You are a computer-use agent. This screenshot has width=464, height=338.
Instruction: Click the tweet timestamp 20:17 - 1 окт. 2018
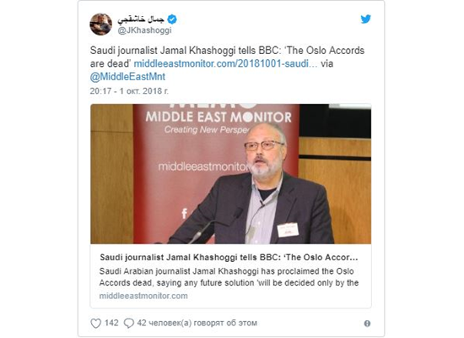coord(129,90)
